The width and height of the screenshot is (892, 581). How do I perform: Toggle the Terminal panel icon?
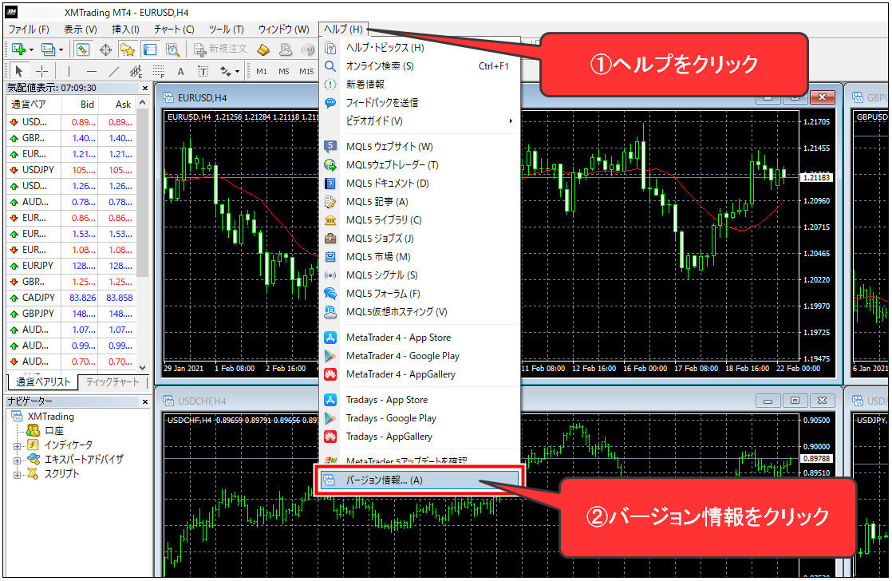(x=150, y=49)
